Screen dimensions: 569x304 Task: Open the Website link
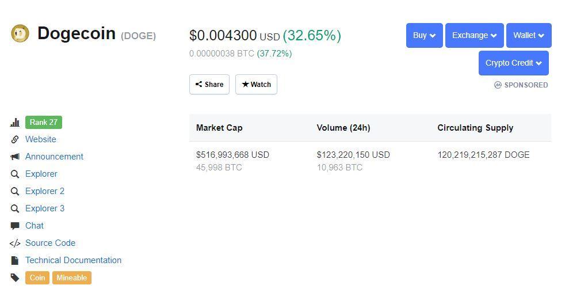[41, 139]
